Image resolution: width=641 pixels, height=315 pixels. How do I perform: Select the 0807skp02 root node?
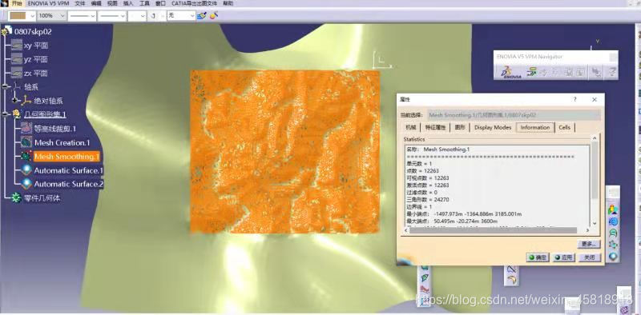[x=33, y=31]
